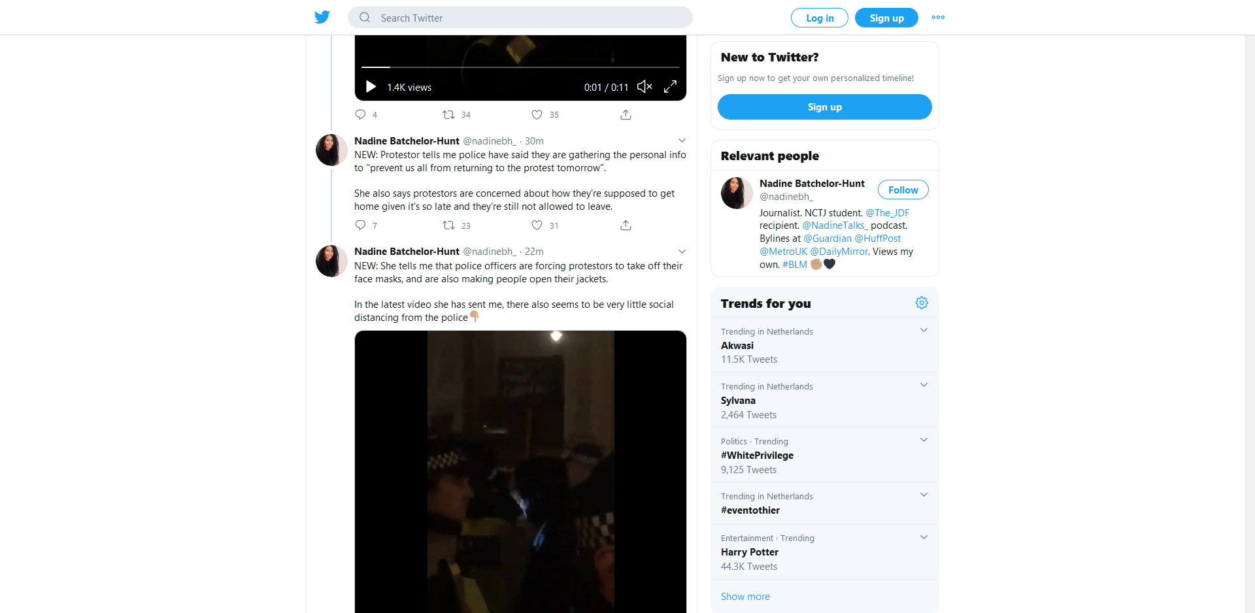1255x613 pixels.
Task: Follow Nadine Batchelor-Hunt
Action: pyautogui.click(x=903, y=190)
